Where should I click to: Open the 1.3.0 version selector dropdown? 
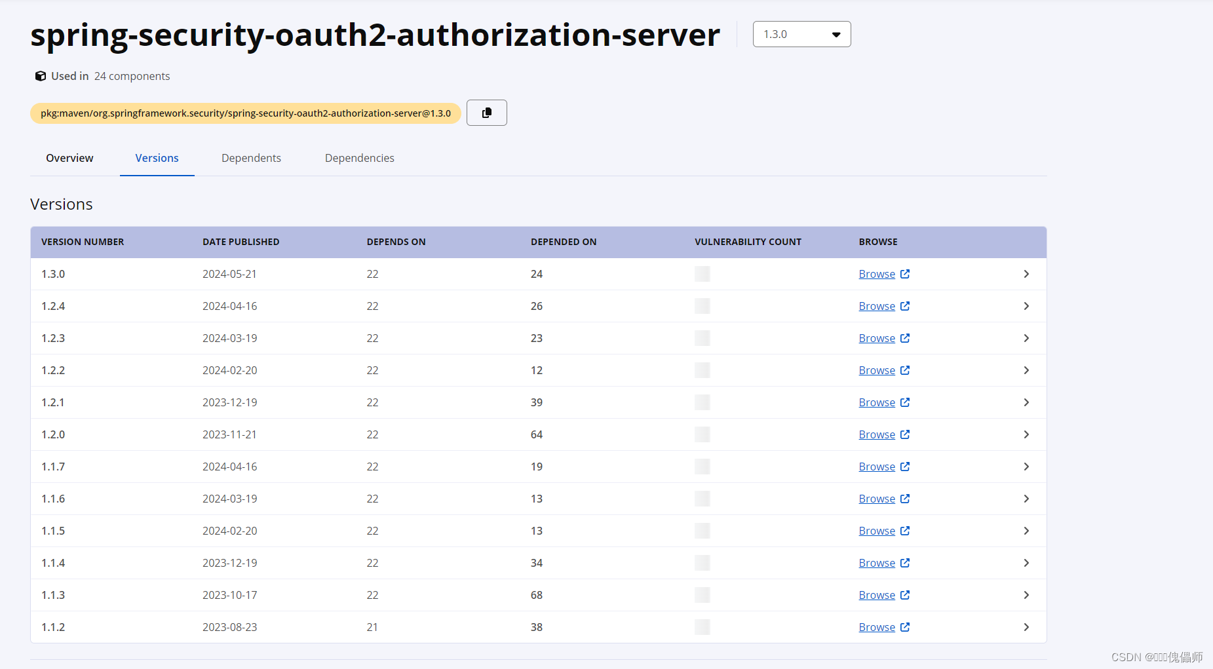[x=801, y=34]
